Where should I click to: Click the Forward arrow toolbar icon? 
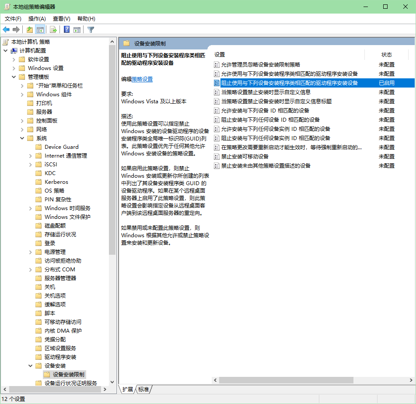point(16,29)
